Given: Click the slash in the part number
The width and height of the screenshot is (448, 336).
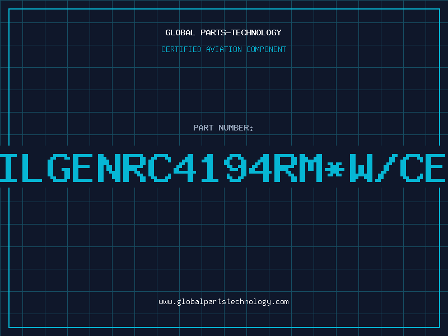Looking at the screenshot, I should click(385, 167).
